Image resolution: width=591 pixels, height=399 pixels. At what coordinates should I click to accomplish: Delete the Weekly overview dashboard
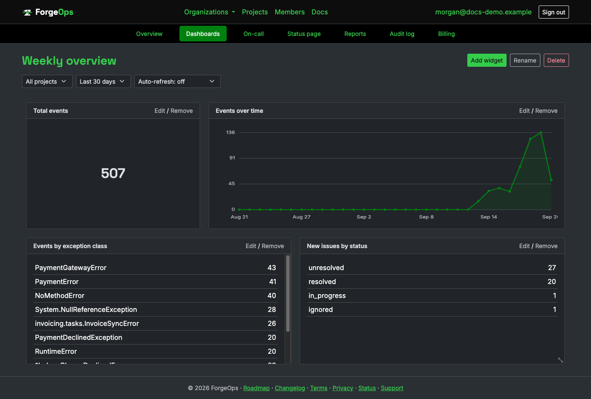pyautogui.click(x=556, y=60)
